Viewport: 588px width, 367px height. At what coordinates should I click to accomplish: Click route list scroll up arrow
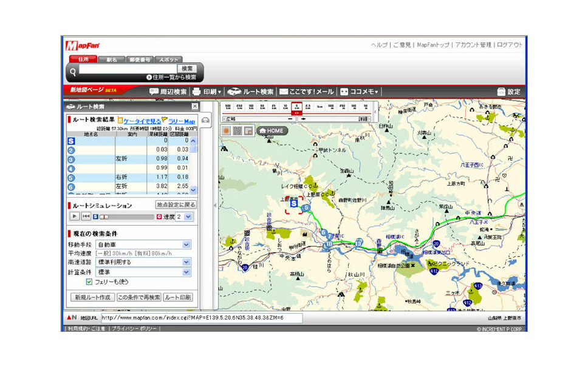[x=193, y=141]
